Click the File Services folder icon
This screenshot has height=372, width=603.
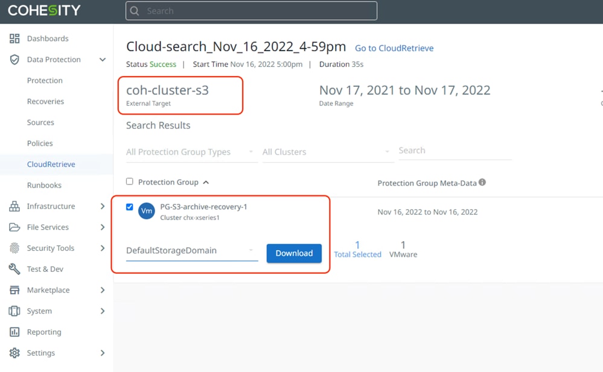(x=14, y=227)
